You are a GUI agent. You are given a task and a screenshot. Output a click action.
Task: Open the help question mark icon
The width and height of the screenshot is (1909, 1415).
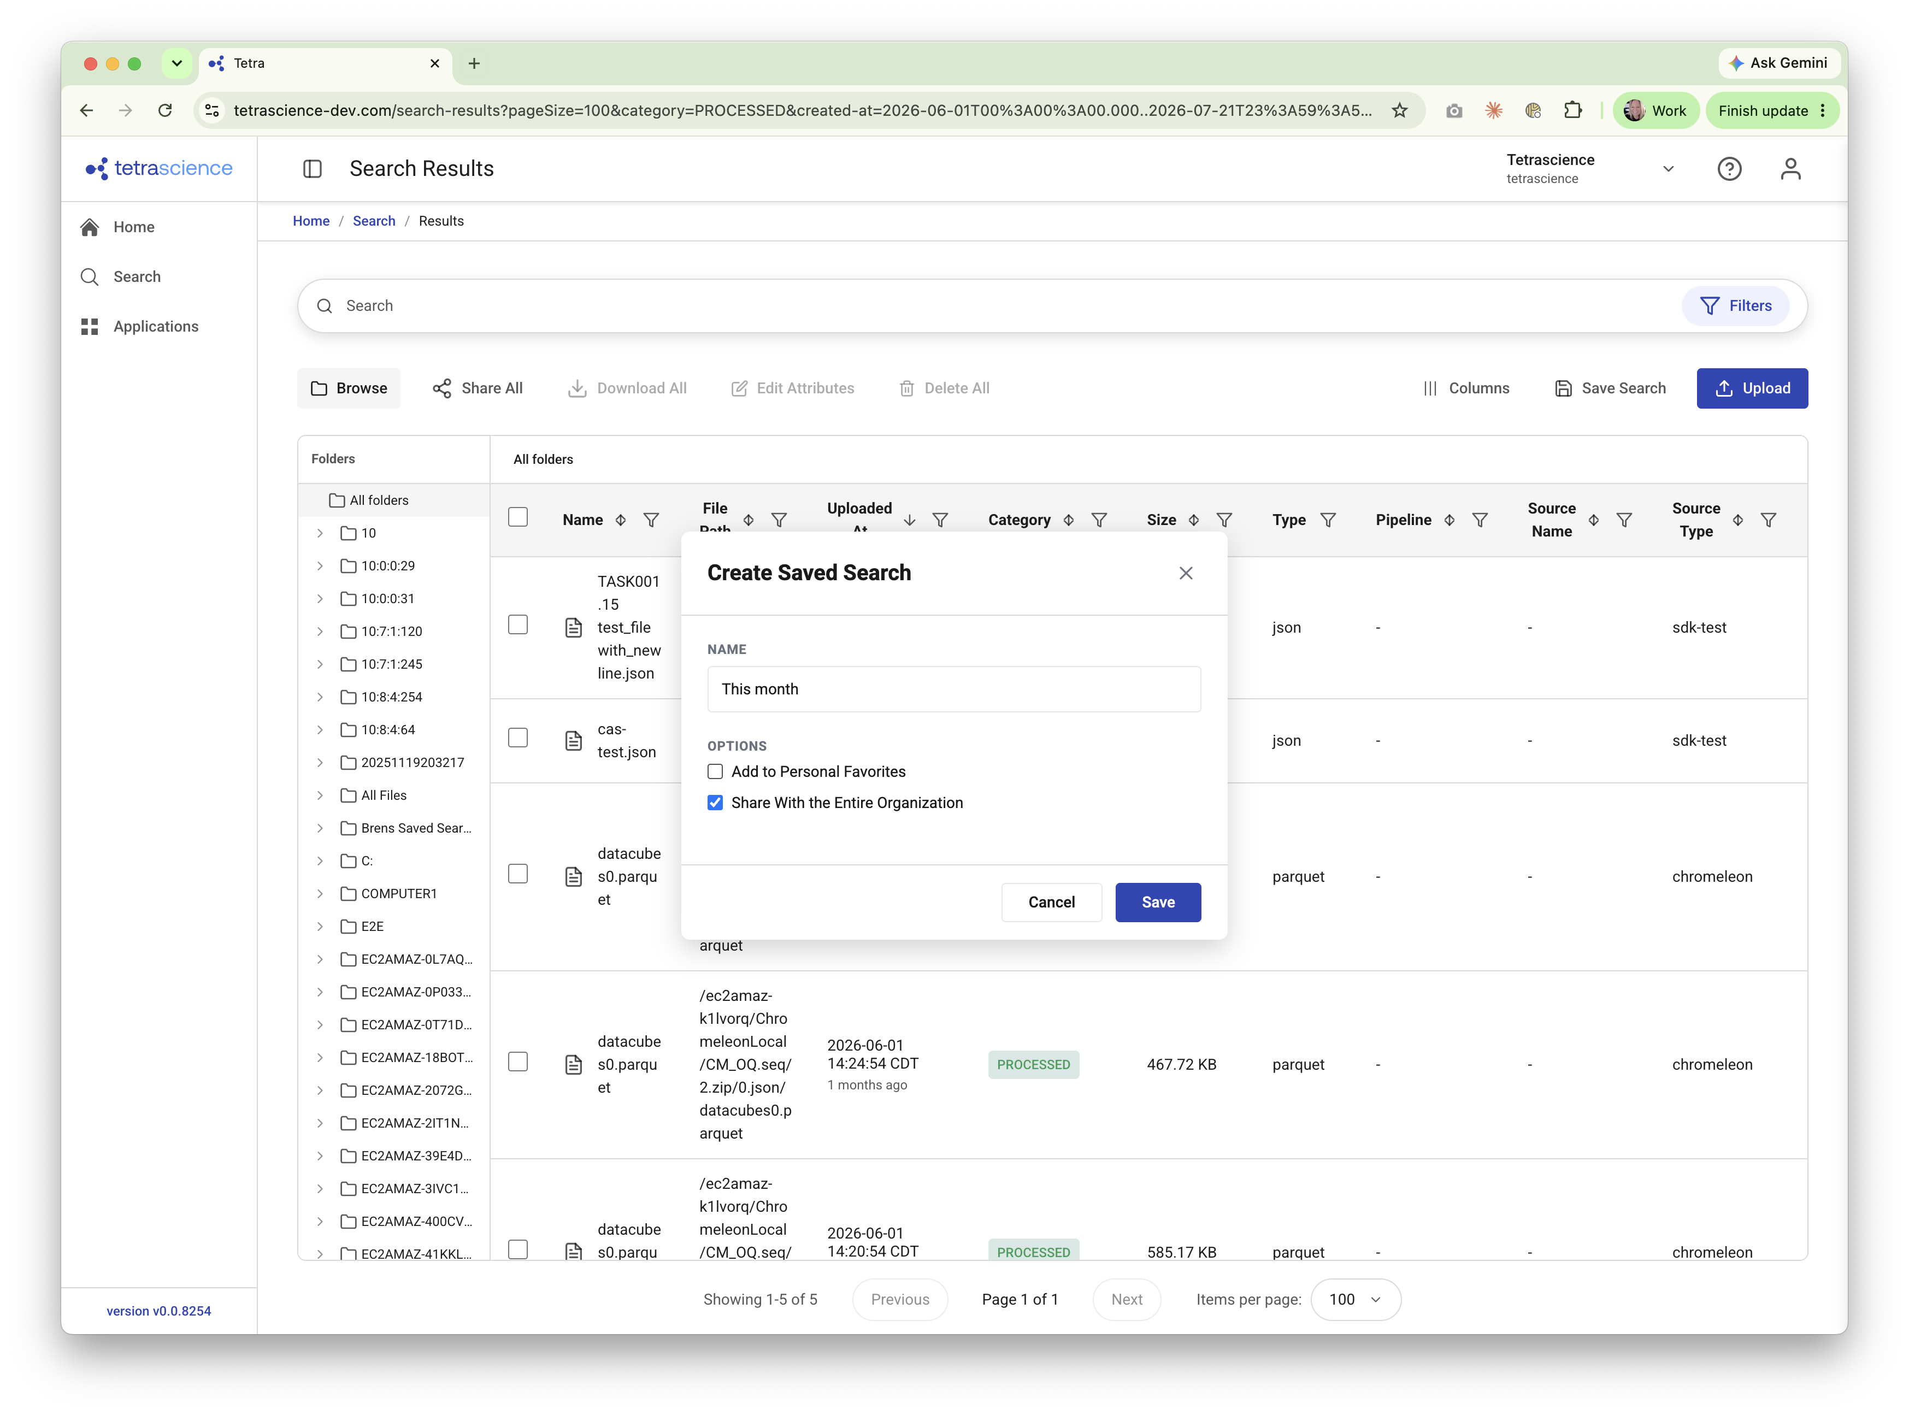tap(1729, 169)
